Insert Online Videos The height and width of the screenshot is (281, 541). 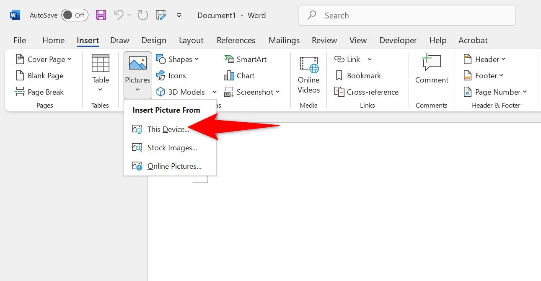(308, 75)
